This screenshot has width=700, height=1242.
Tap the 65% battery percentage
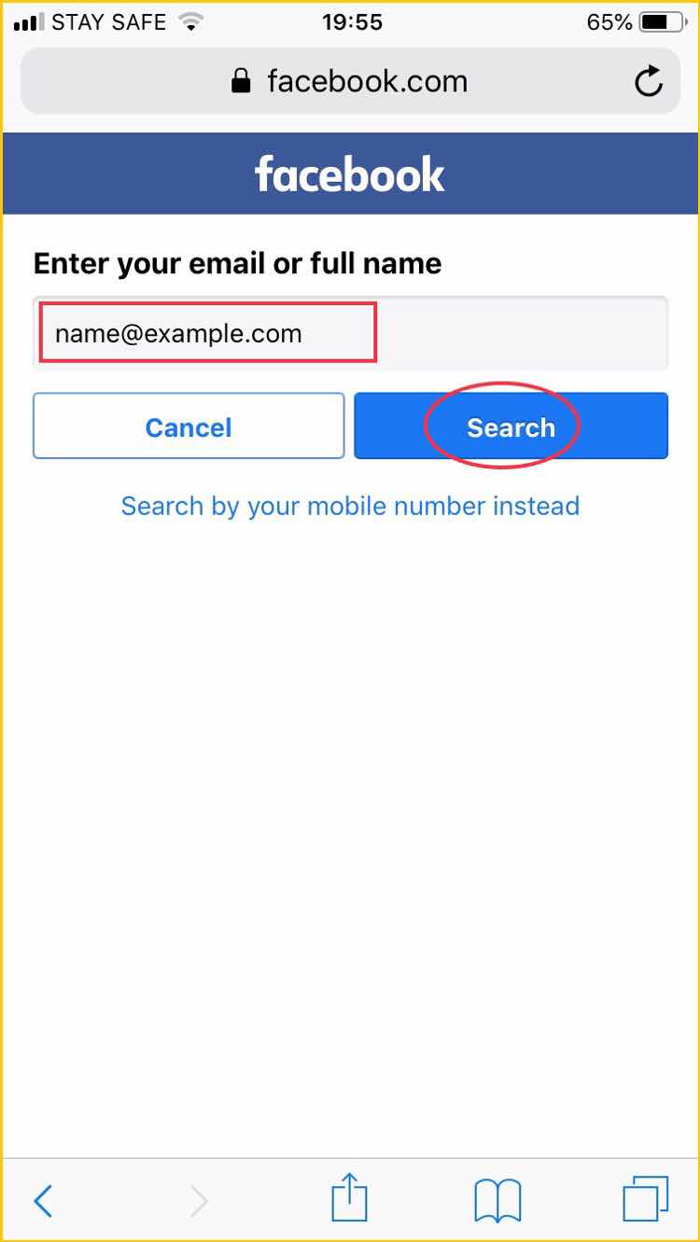pos(610,22)
